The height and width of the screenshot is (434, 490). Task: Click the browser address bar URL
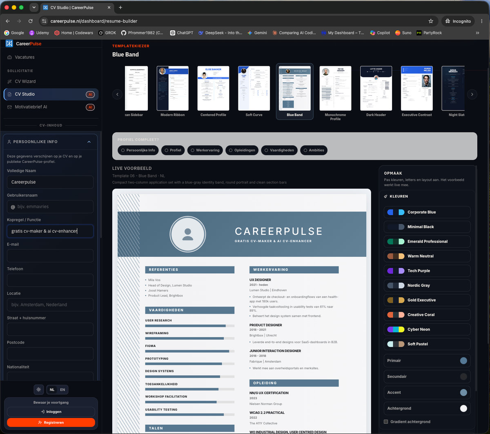94,21
